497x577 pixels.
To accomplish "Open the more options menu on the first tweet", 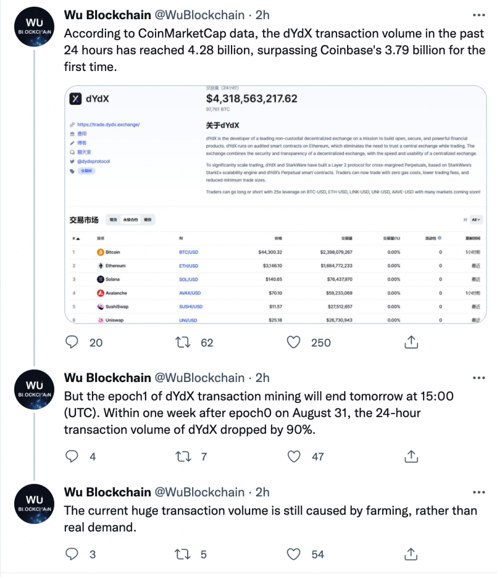I will 479,15.
